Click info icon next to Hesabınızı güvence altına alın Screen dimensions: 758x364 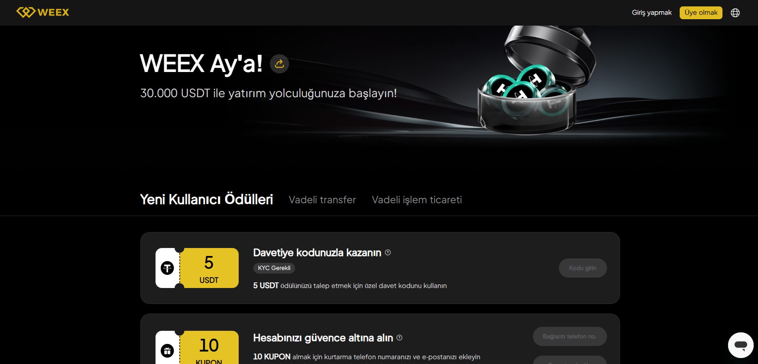[x=399, y=338]
